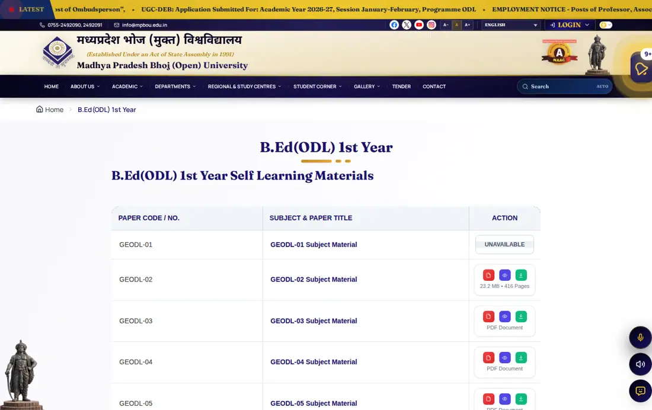Preview GEODL-05 with the eye icon
The image size is (652, 410).
[505, 399]
